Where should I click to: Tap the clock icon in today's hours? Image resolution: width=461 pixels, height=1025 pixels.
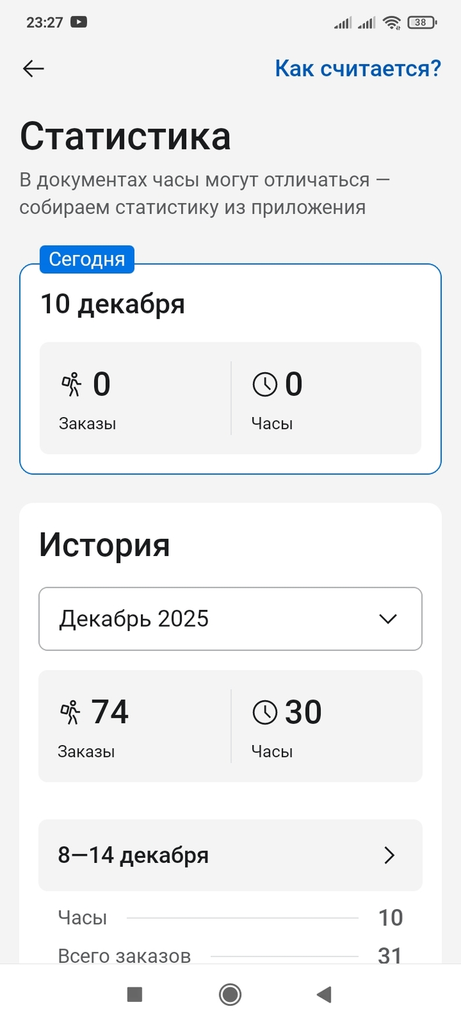(265, 384)
